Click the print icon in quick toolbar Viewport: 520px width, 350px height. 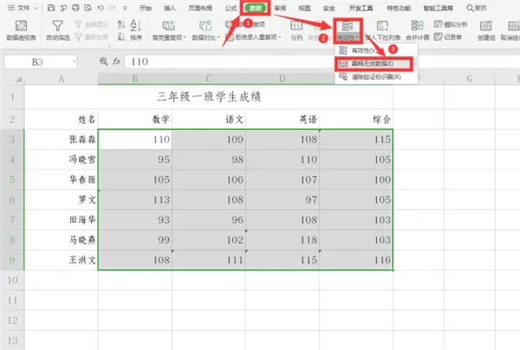(75, 8)
